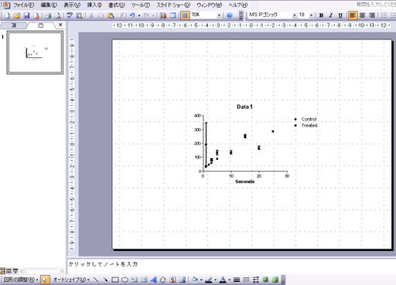Select slide 1 thumbnail
396x285 pixels.
35,53
